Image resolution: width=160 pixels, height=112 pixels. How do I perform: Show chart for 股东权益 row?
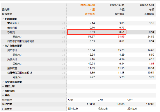pyautogui.click(x=64, y=68)
